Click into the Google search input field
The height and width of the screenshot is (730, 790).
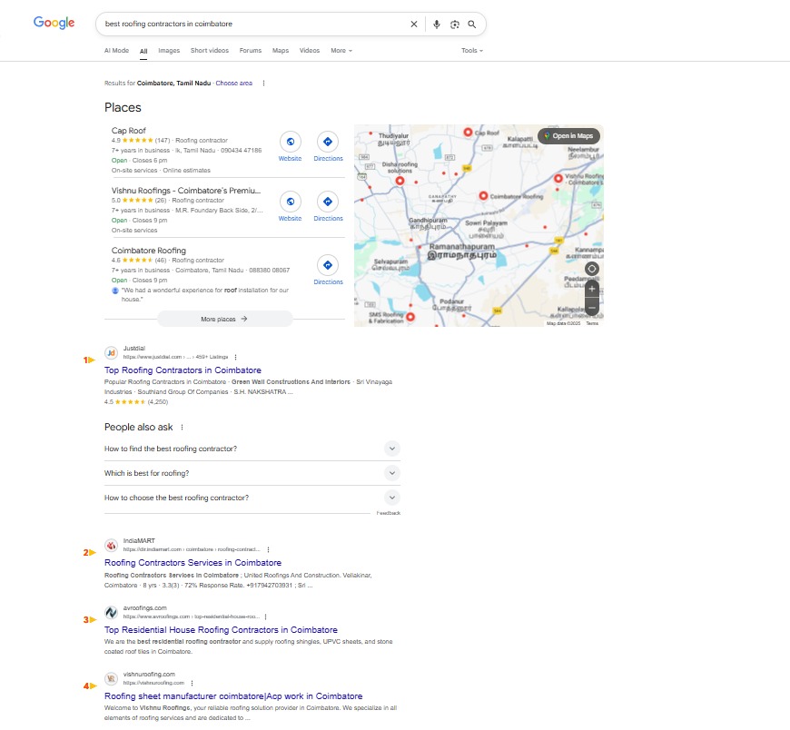(x=254, y=25)
